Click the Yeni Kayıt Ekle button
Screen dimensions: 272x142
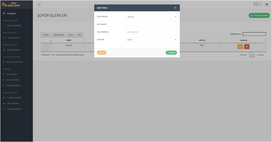coord(259,15)
